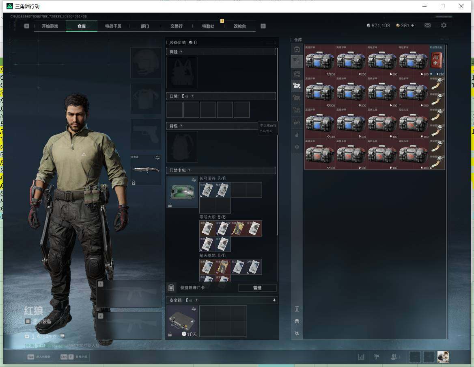Image resolution: width=474 pixels, height=367 pixels.
Task: Select the first warehouse page icon
Action: tap(297, 50)
